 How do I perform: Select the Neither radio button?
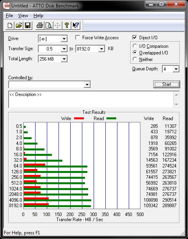coord(135,59)
